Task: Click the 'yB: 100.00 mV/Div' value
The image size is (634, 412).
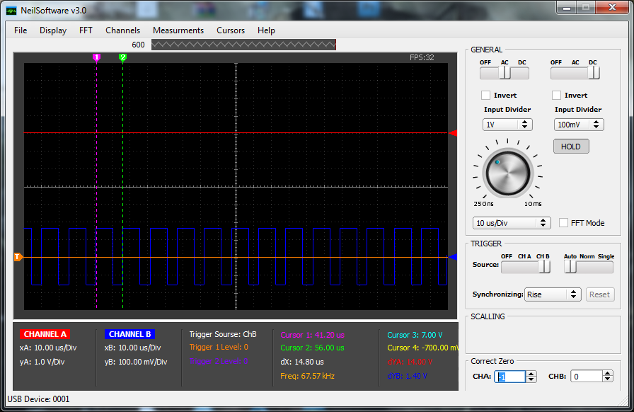Action: pos(136,362)
